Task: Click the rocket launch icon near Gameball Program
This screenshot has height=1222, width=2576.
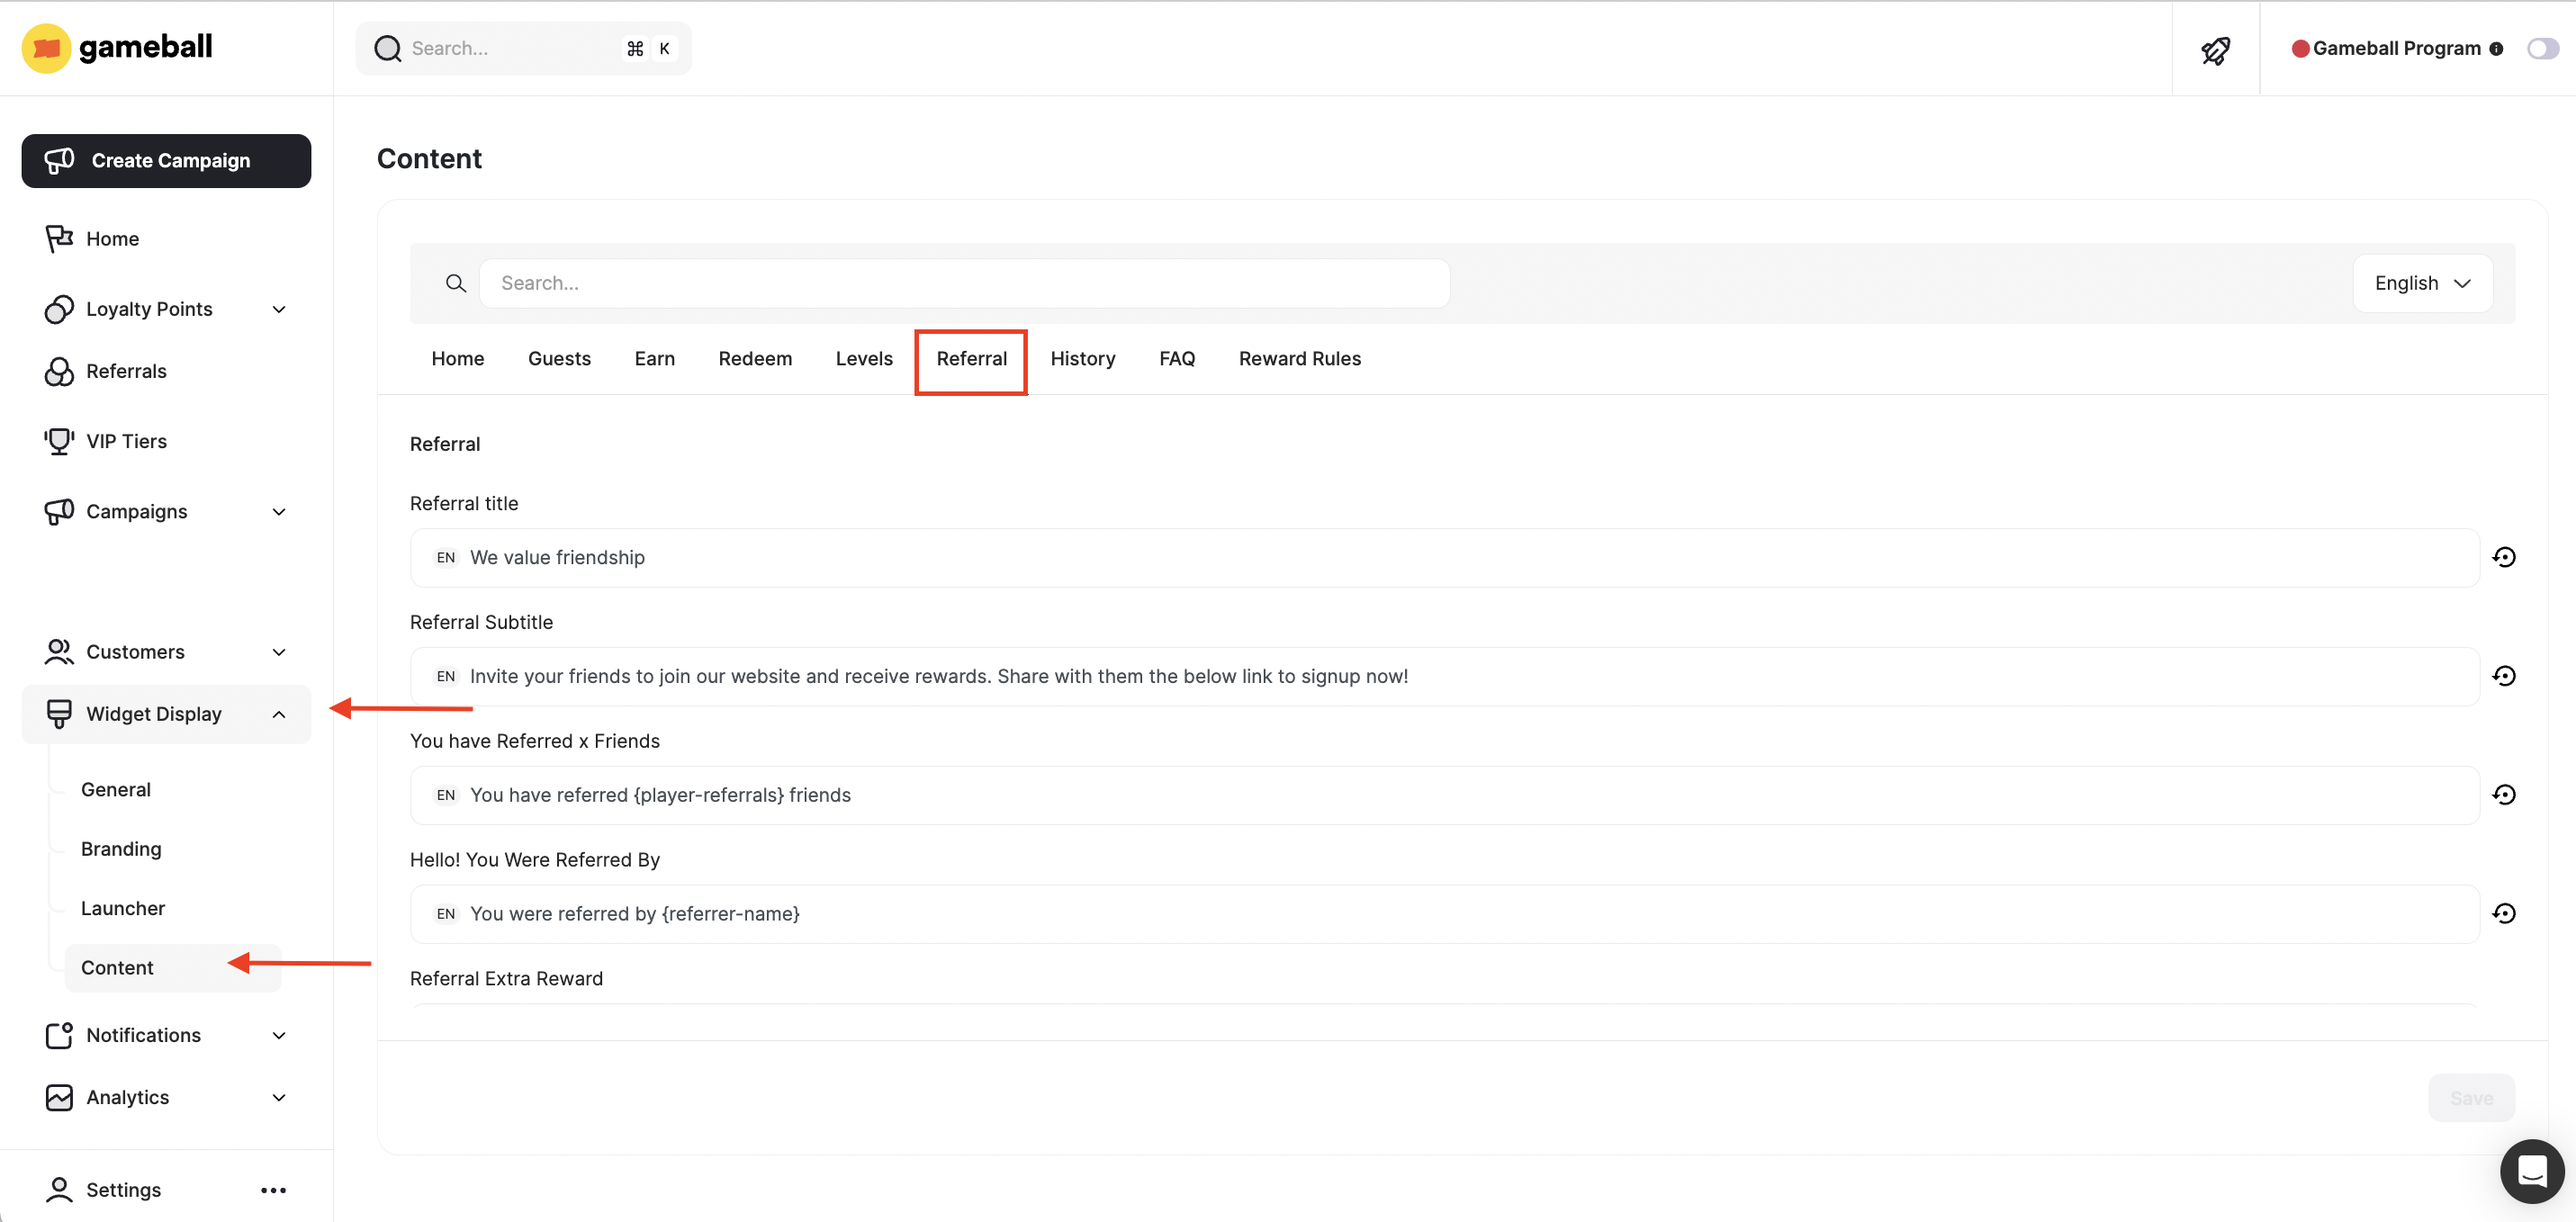Action: click(x=2217, y=49)
